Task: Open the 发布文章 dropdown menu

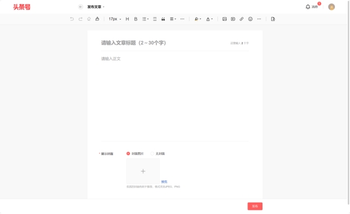Action: click(x=96, y=7)
